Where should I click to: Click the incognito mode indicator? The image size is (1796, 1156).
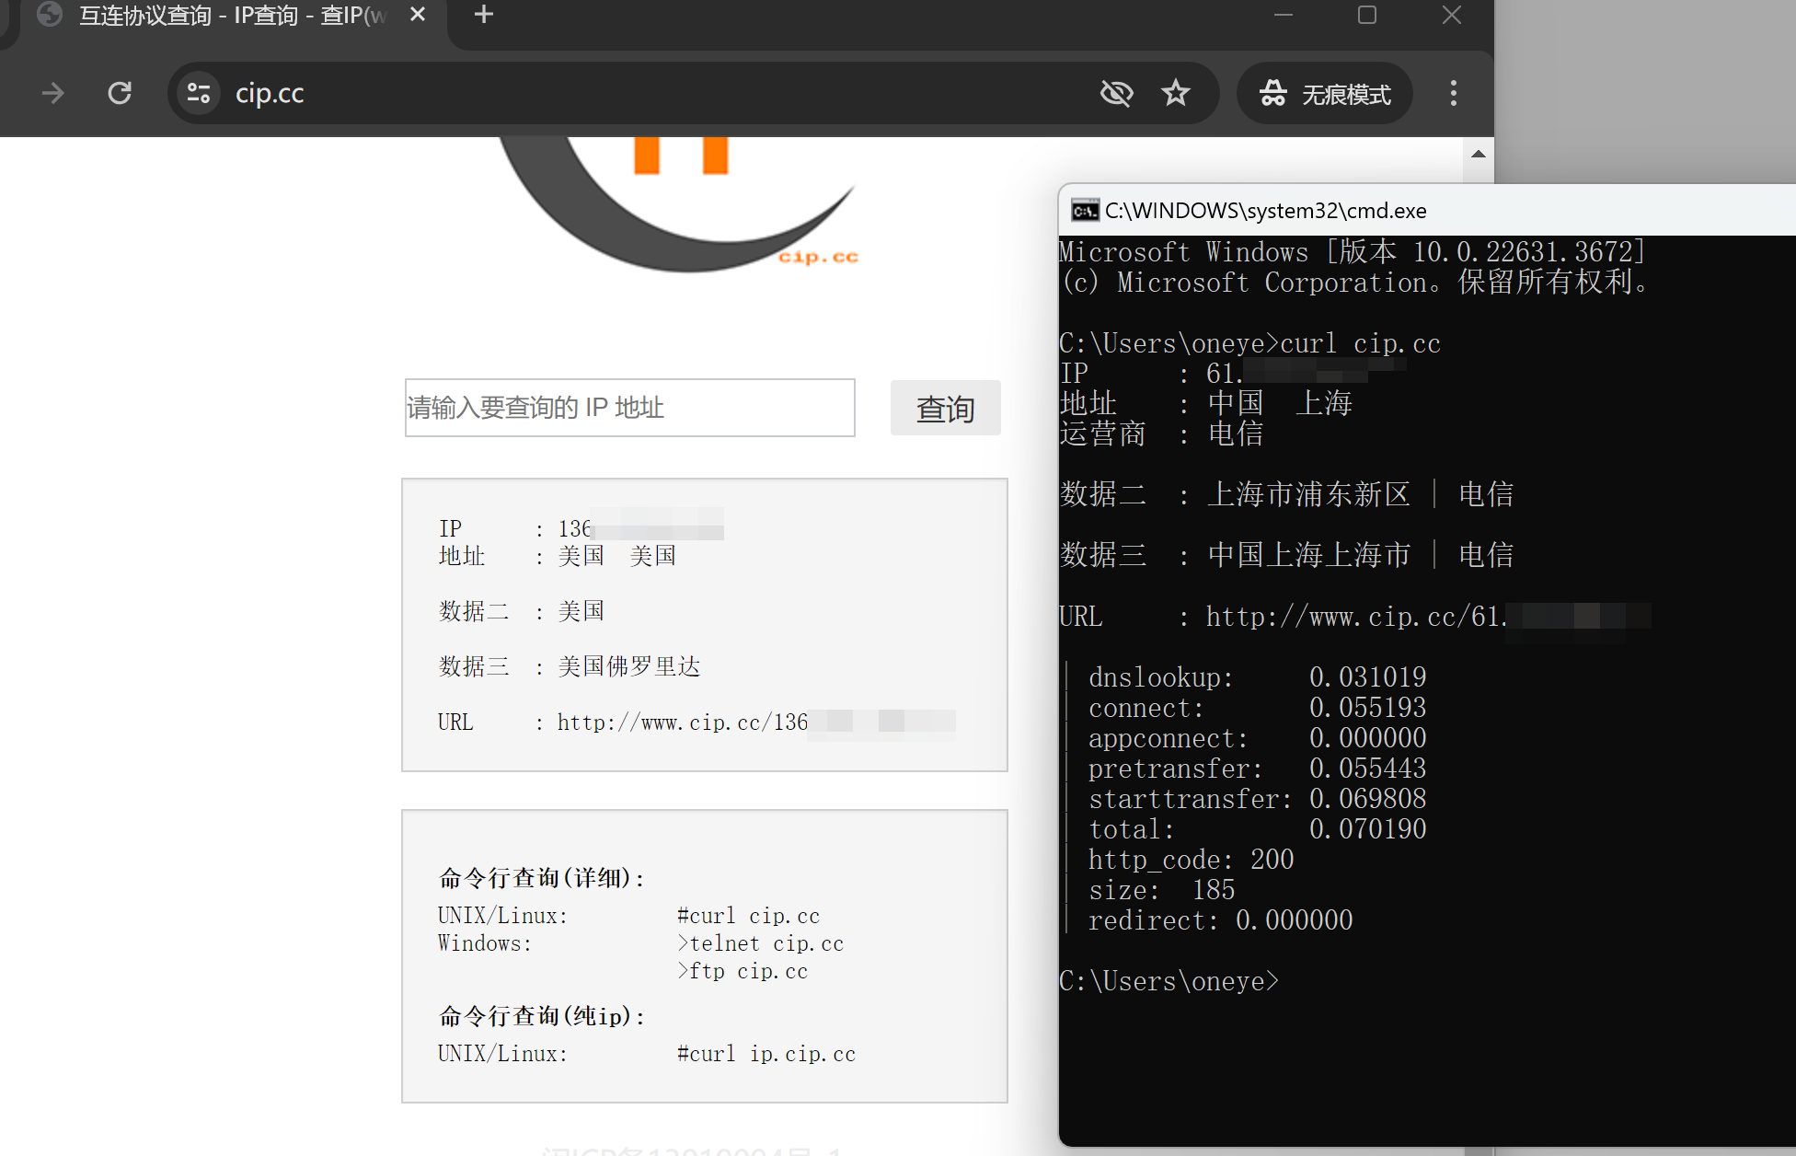click(x=1325, y=94)
